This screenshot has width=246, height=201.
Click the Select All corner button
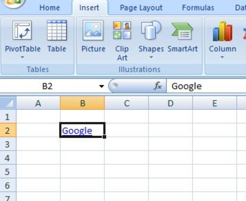click(x=8, y=103)
